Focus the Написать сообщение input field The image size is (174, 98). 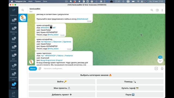tap(98, 68)
